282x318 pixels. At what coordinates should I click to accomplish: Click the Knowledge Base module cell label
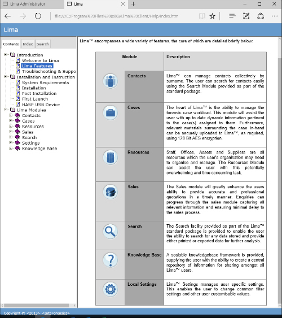coord(144,255)
